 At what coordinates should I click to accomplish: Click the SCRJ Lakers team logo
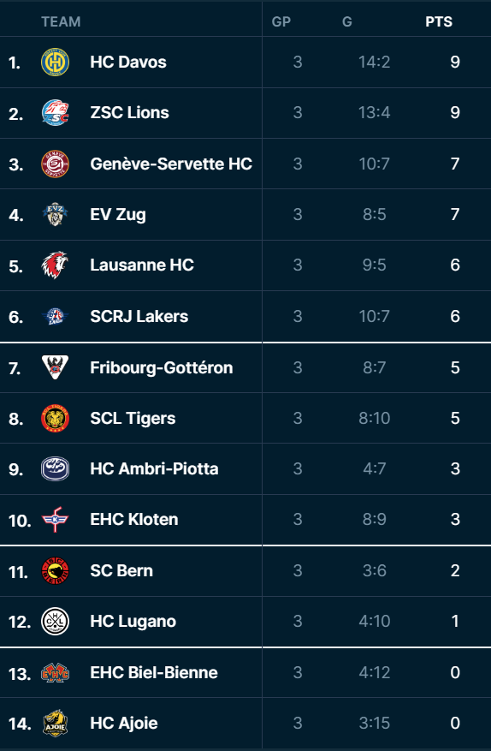[55, 316]
